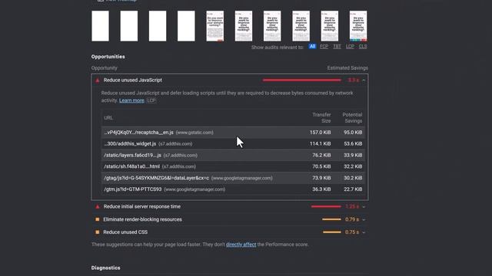Viewport: 492px width, 276px height.
Task: Select the All audits filter
Action: pos(312,46)
